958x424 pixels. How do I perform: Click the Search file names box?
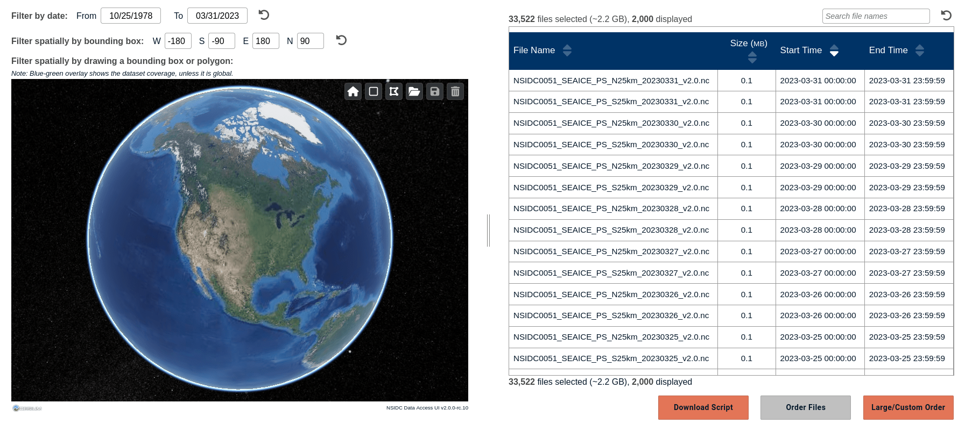click(x=876, y=16)
